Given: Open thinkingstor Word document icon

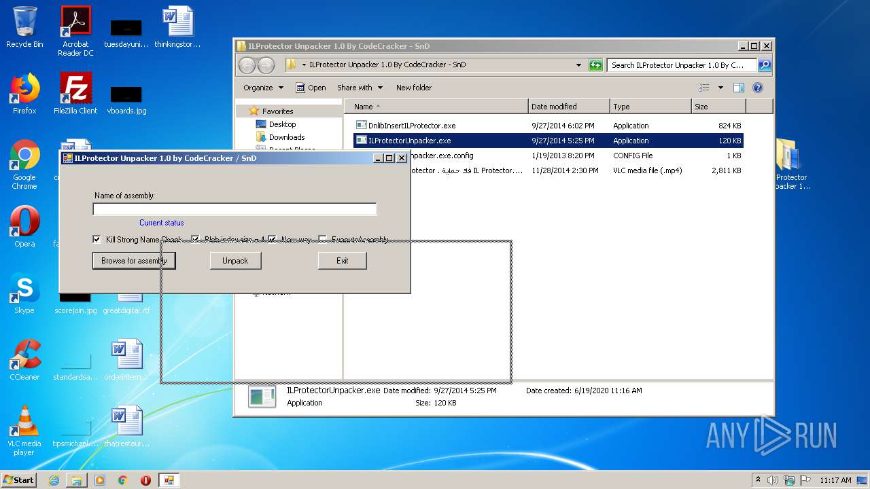Looking at the screenshot, I should coord(177,27).
